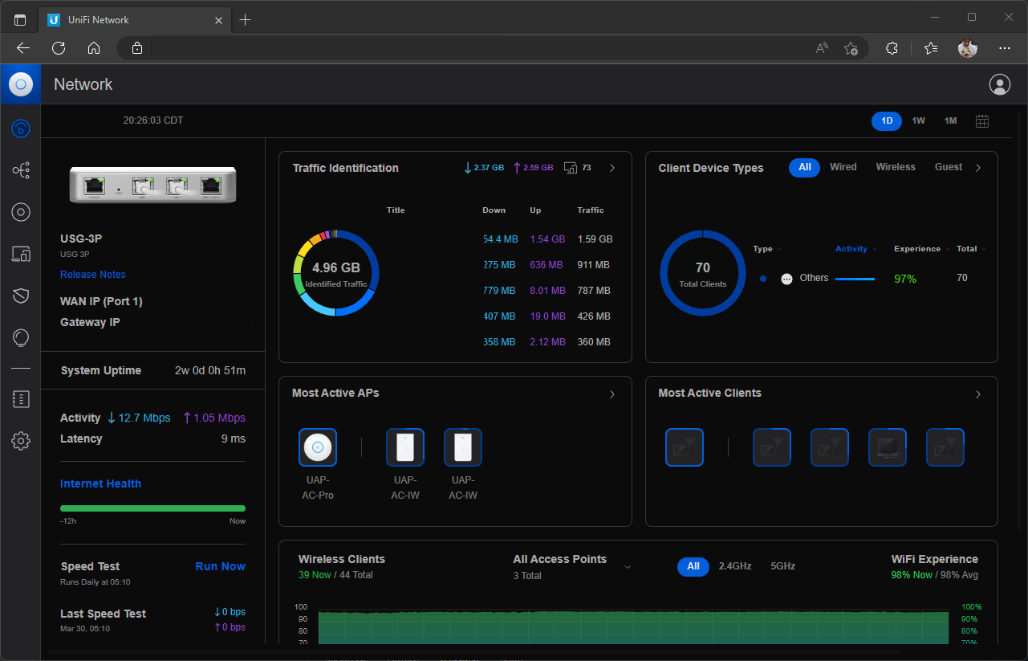The width and height of the screenshot is (1028, 661).
Task: Expand the Most Active Clients card
Action: click(x=978, y=394)
